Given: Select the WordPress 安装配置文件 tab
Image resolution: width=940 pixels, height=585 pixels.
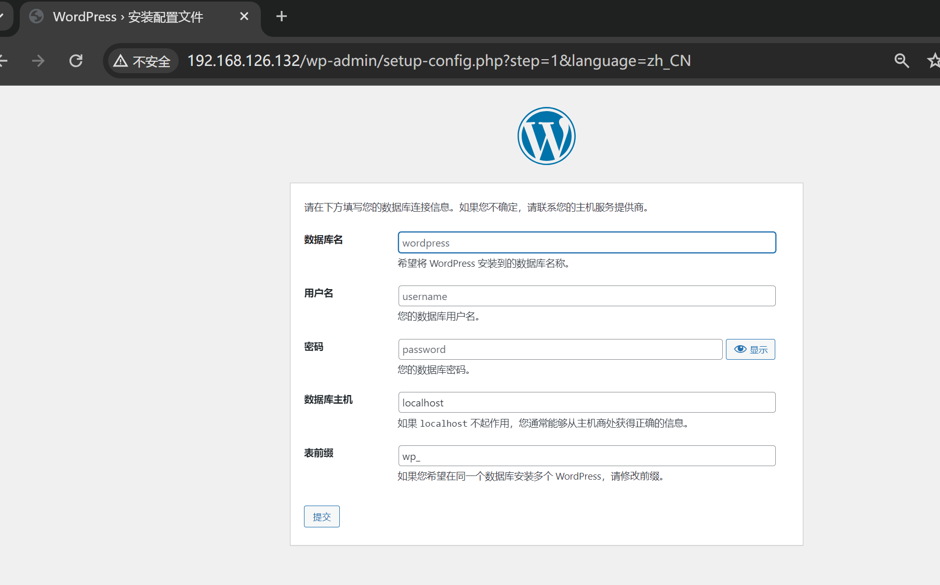Looking at the screenshot, I should click(128, 17).
